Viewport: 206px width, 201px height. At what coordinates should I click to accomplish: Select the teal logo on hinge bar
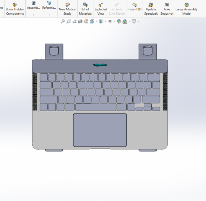click(100, 65)
